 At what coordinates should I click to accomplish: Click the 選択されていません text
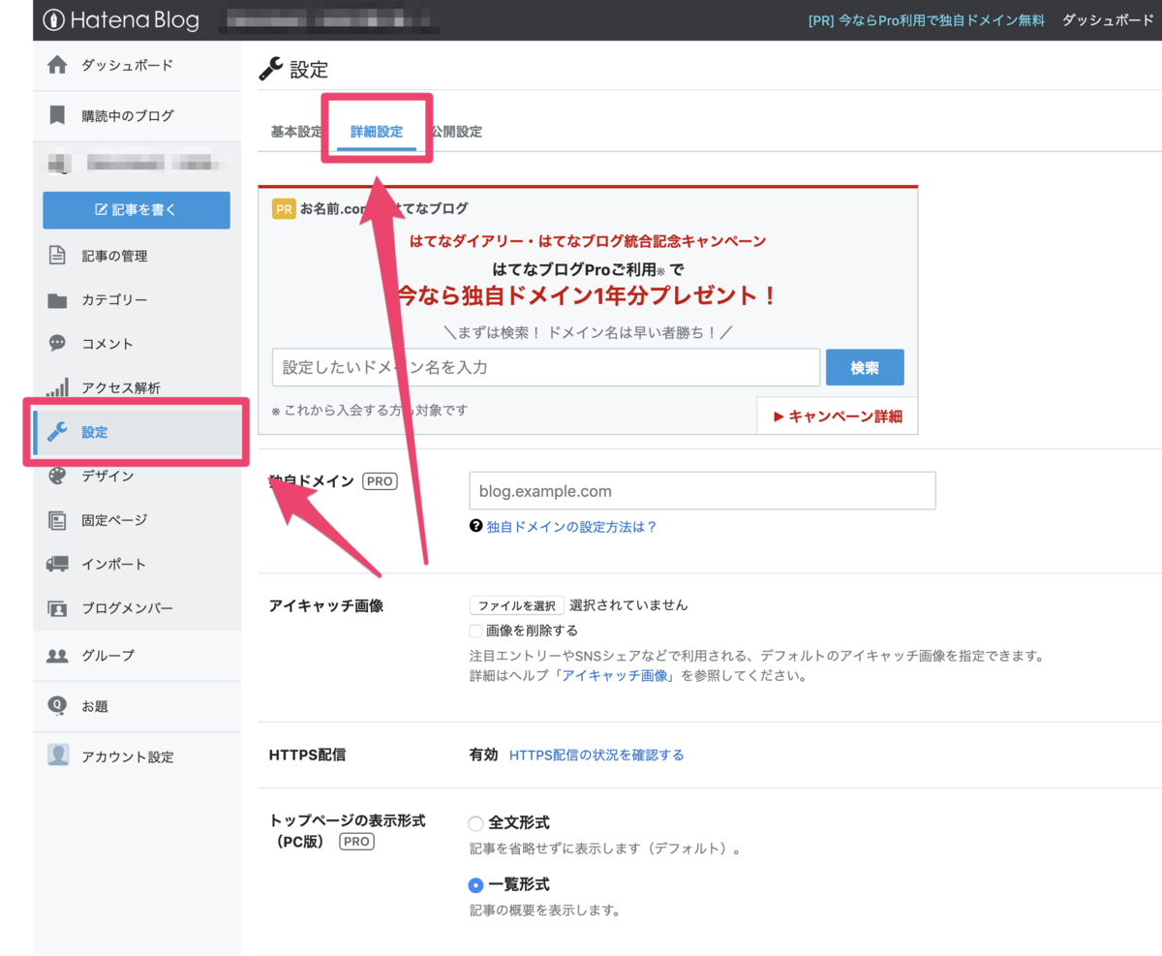tap(628, 605)
